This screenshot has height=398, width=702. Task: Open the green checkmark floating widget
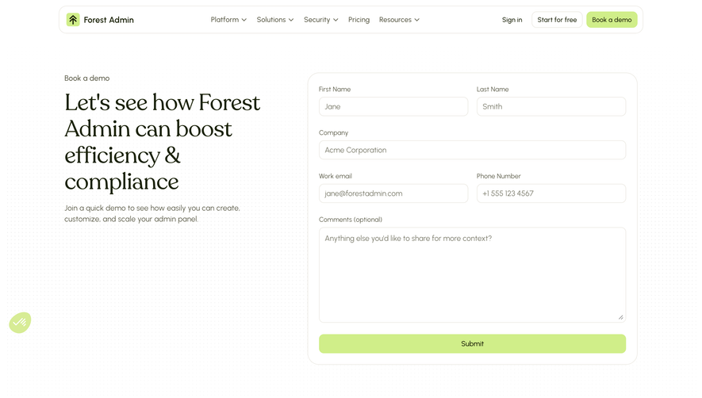[20, 323]
